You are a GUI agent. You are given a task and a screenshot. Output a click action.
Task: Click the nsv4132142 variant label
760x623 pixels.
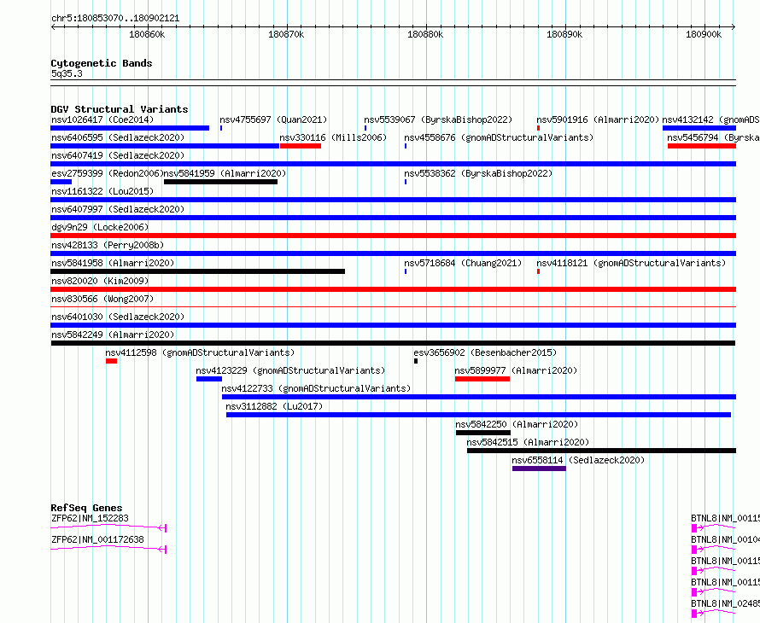coord(710,119)
